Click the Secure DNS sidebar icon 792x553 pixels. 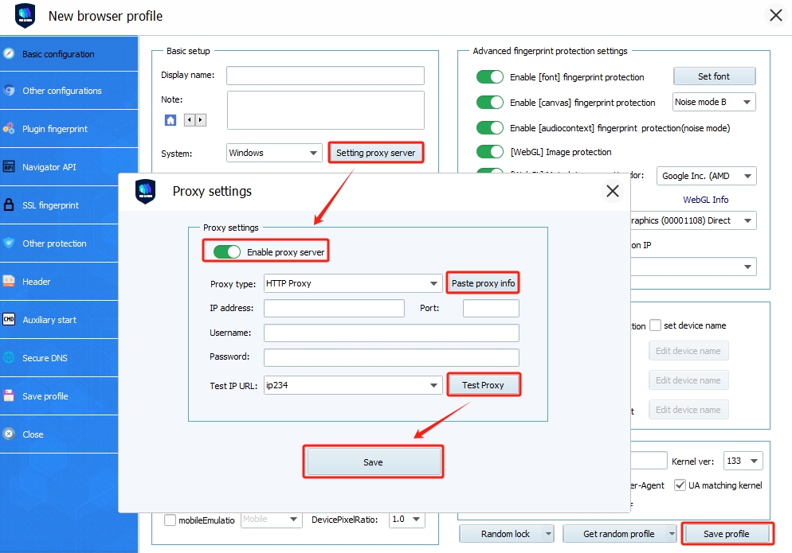tap(9, 358)
